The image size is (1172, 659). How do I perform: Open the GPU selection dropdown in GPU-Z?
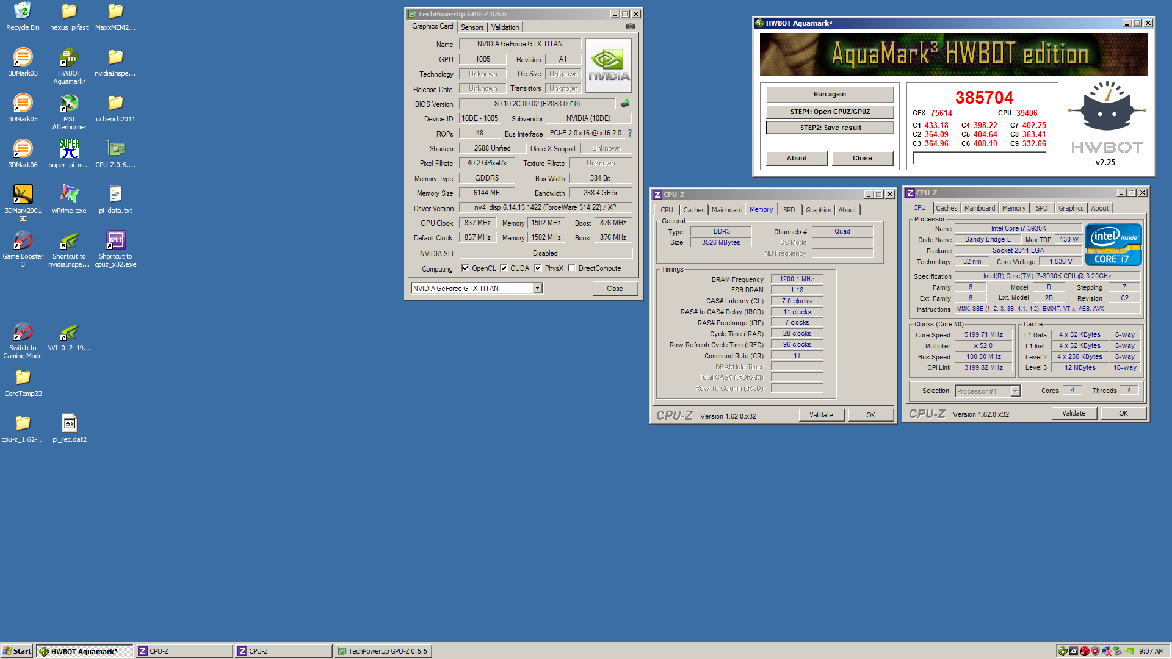pyautogui.click(x=538, y=288)
